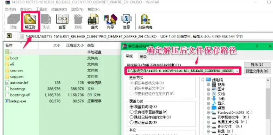Select 覆盖前询问 radio option
273x135 pixels.
coord(131,107)
